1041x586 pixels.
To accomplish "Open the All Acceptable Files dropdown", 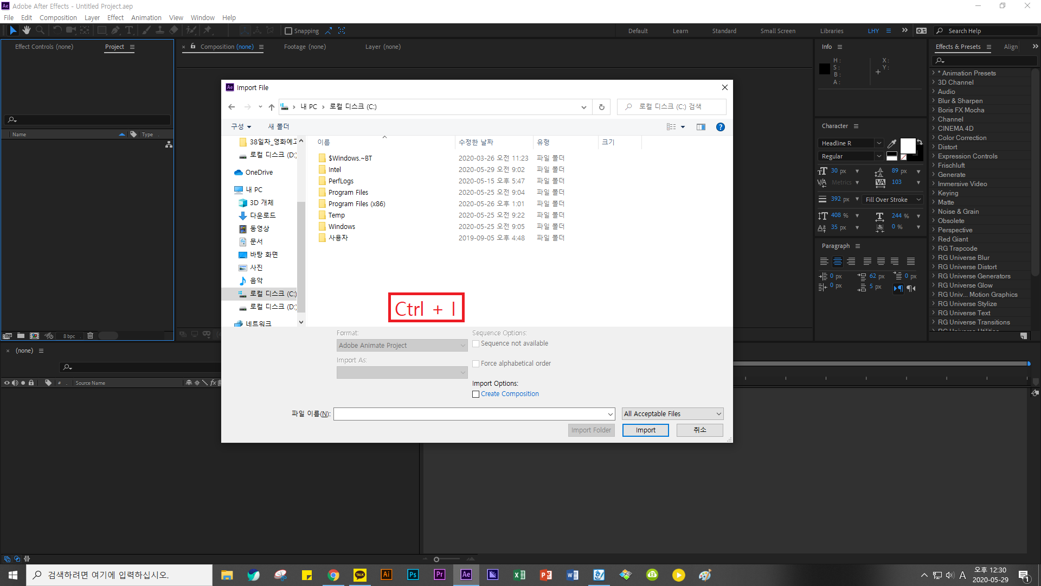I will click(672, 414).
